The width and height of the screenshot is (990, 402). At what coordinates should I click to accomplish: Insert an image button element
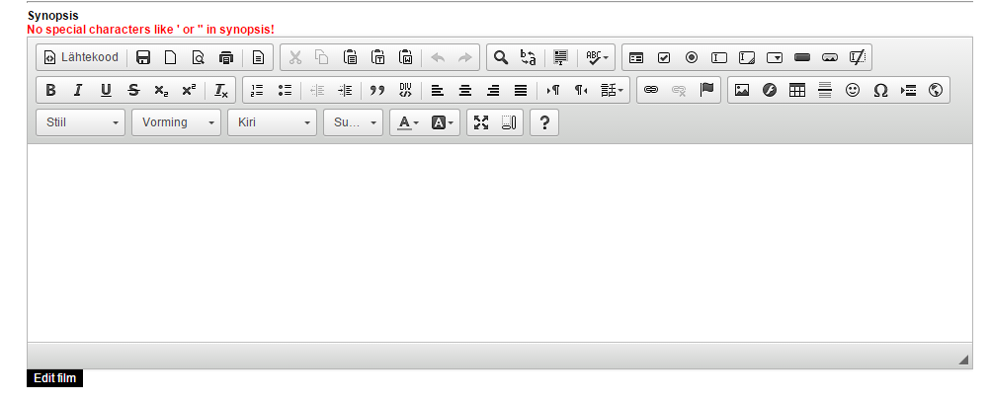coord(830,57)
